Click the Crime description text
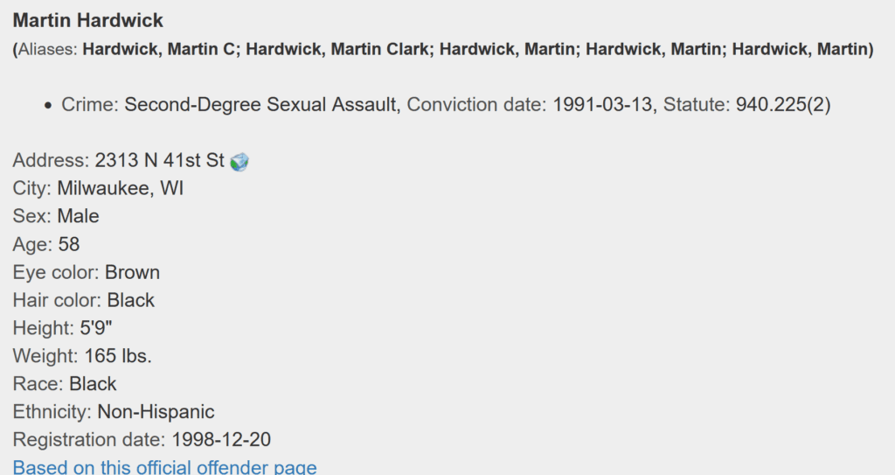 pyautogui.click(x=262, y=105)
